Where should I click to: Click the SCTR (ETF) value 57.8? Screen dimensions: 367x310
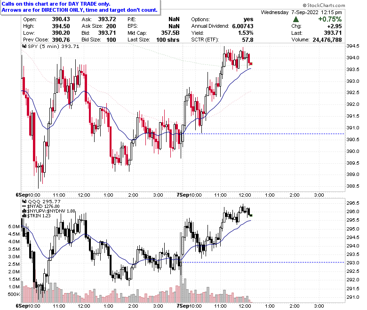pos(247,40)
